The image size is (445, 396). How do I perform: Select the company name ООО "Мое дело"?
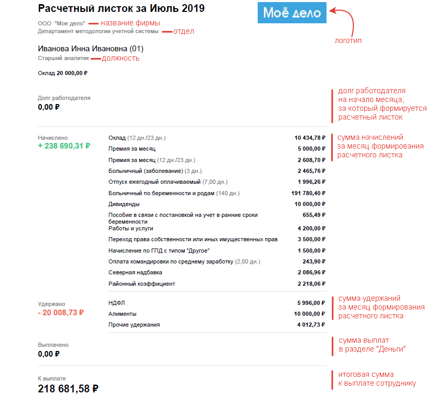62,23
